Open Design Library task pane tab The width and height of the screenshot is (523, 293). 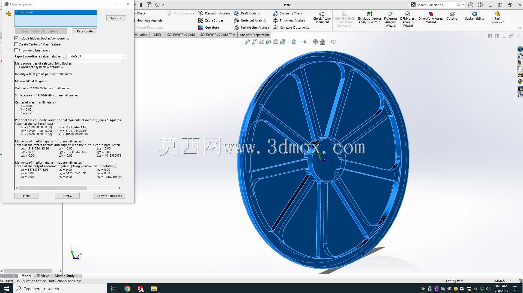point(520,62)
